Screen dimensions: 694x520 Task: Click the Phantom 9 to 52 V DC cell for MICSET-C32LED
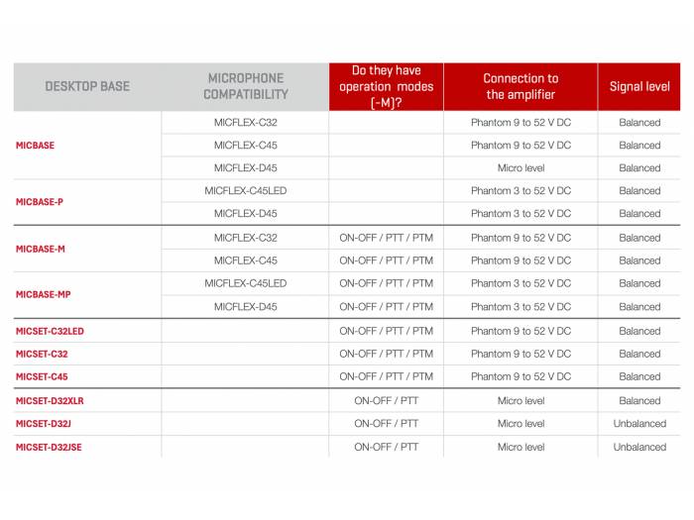point(520,331)
